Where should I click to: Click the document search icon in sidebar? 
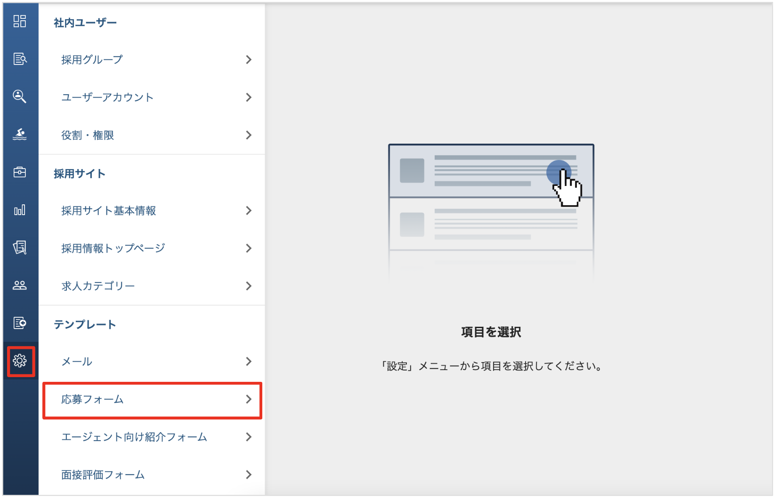[20, 59]
